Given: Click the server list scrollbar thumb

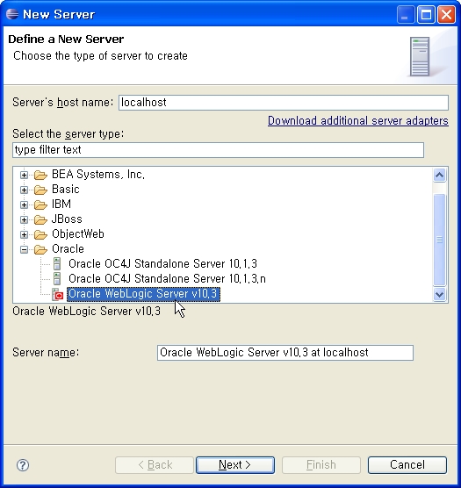Looking at the screenshot, I should (x=439, y=240).
